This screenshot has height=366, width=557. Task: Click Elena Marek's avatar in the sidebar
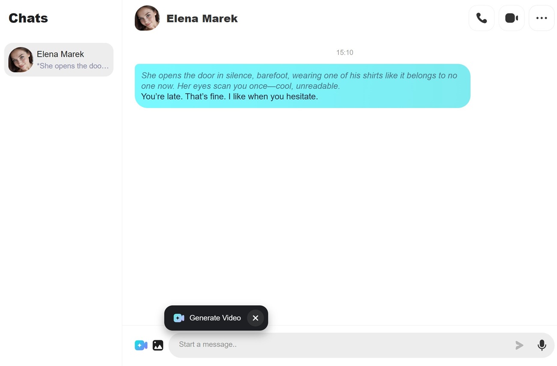[21, 60]
